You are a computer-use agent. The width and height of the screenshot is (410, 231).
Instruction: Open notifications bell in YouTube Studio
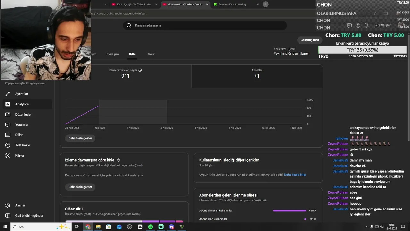pyautogui.click(x=366, y=25)
